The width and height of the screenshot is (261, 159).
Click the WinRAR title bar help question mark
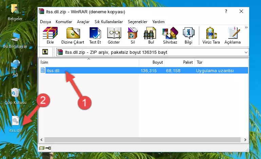pos(226,11)
